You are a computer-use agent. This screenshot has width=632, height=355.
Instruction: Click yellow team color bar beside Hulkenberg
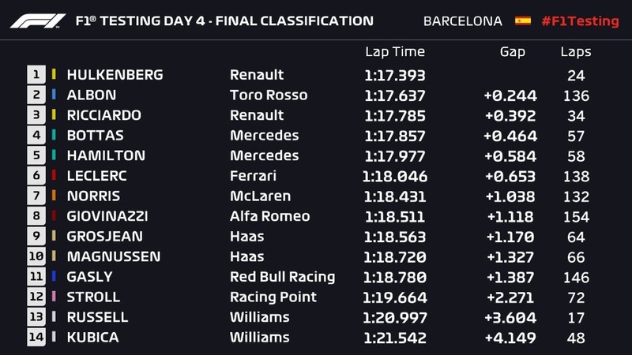click(54, 75)
